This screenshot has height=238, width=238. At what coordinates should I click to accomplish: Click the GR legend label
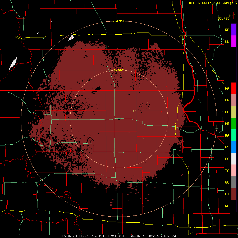[227, 100]
